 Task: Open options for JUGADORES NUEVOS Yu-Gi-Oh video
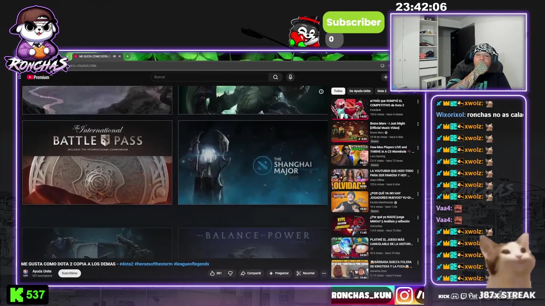coord(418,194)
